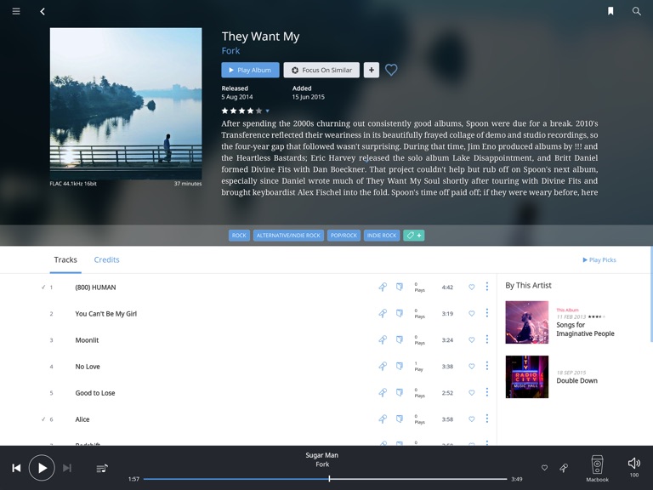Image resolution: width=653 pixels, height=490 pixels.
Task: Click the volume speaker icon
Action: pyautogui.click(x=633, y=463)
